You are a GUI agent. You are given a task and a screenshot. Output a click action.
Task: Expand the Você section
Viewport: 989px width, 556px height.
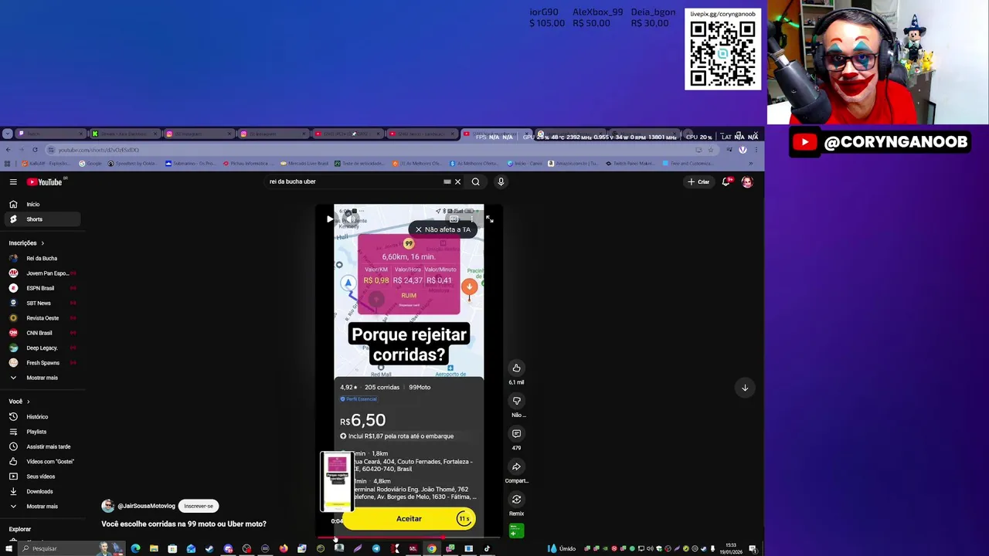(x=19, y=402)
